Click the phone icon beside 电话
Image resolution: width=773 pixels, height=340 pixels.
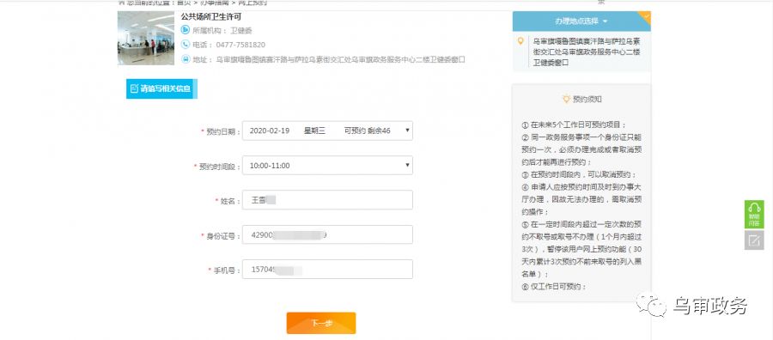(186, 45)
